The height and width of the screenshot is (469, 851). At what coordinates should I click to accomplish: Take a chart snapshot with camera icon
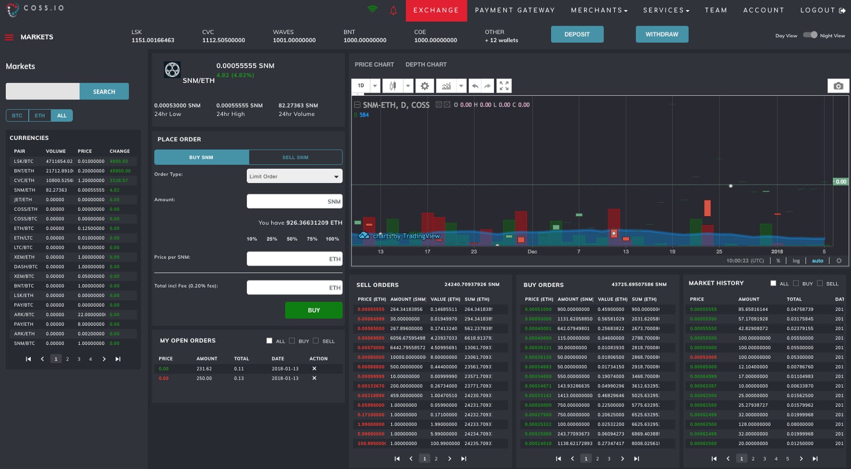(x=838, y=86)
